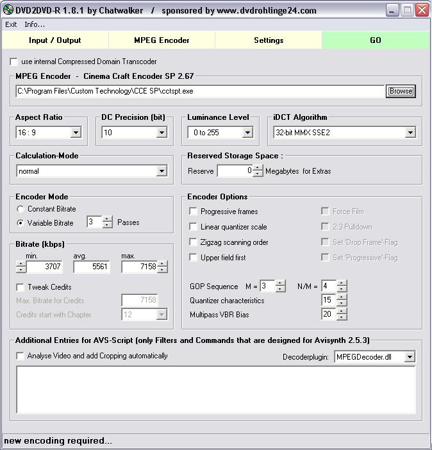Open the Calculation-Mode dropdown
This screenshot has height=450, width=432.
pyautogui.click(x=162, y=171)
